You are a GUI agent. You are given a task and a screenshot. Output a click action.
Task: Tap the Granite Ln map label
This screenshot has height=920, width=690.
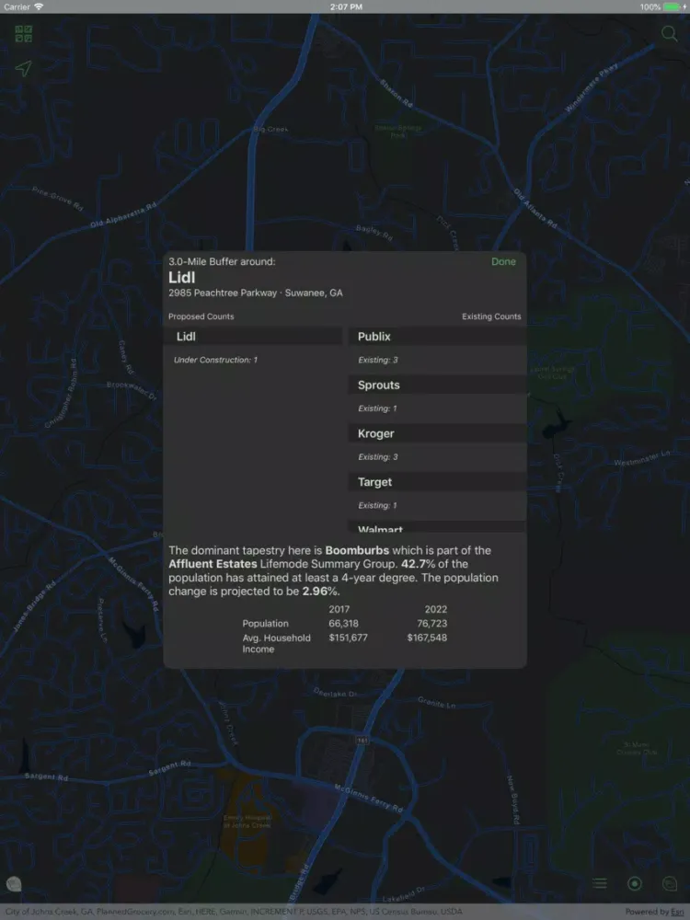[x=436, y=702]
